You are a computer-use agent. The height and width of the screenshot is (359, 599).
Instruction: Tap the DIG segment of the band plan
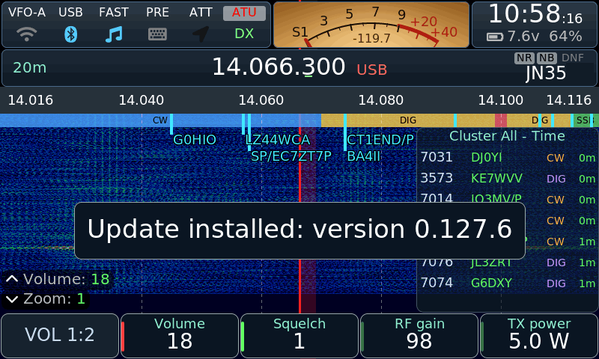[408, 120]
